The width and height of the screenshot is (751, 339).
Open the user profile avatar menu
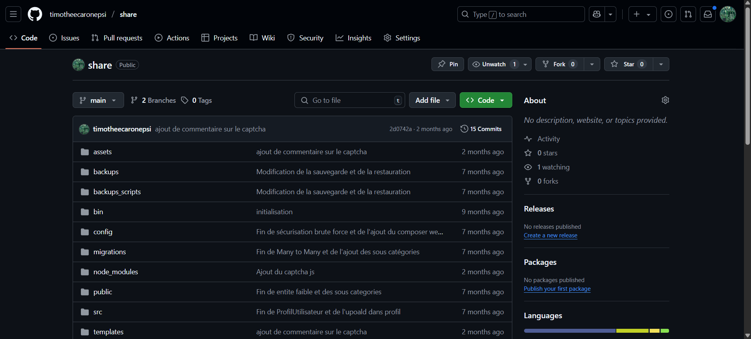click(x=727, y=15)
